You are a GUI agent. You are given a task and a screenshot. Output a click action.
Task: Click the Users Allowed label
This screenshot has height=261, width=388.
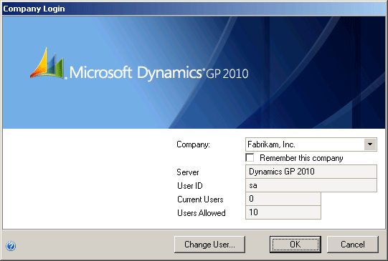click(202, 213)
